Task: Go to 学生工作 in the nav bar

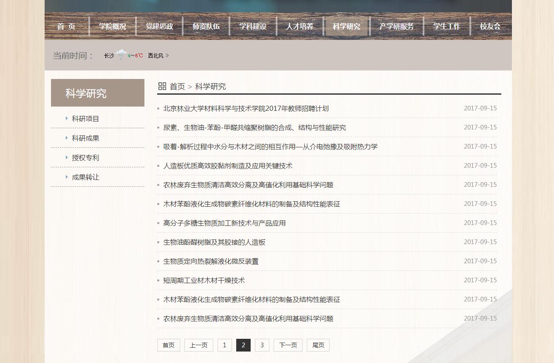Action: pos(447,26)
